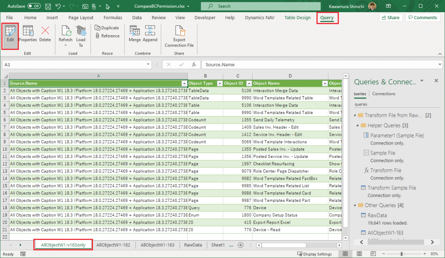445x258 pixels.
Task: Open the Ribbon Display Options
Action: click(389, 6)
